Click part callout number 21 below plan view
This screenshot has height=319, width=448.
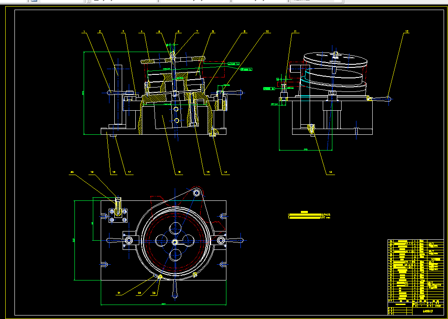(119, 293)
